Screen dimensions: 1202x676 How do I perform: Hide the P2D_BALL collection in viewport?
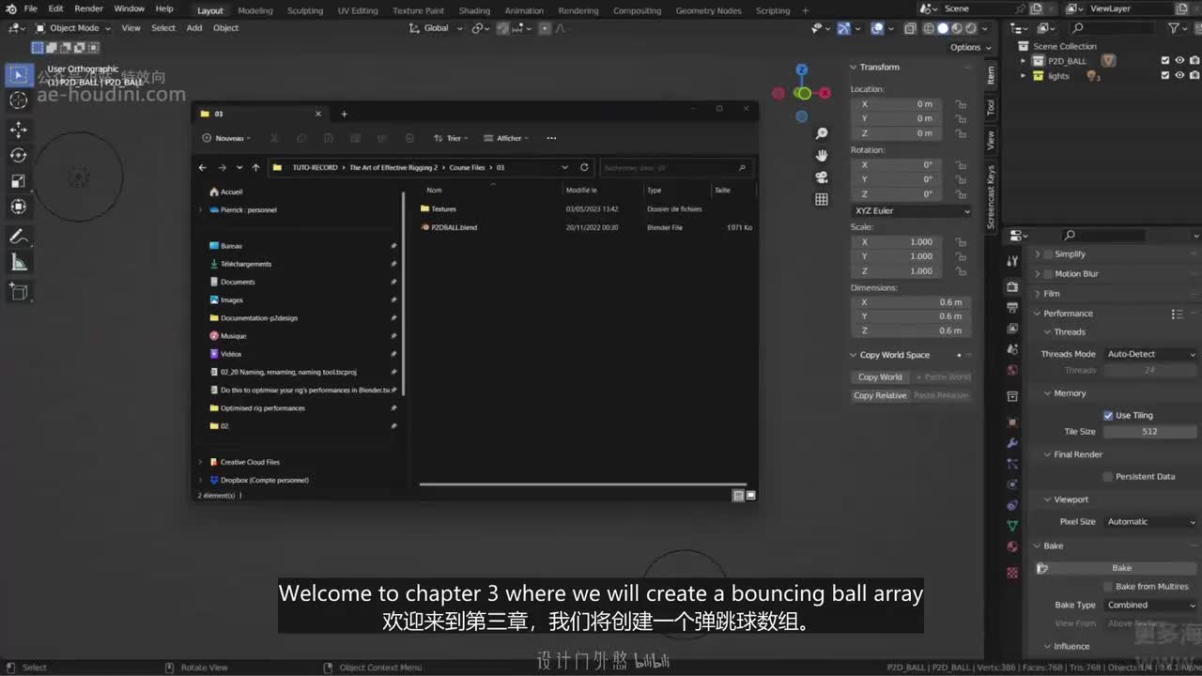tap(1180, 61)
